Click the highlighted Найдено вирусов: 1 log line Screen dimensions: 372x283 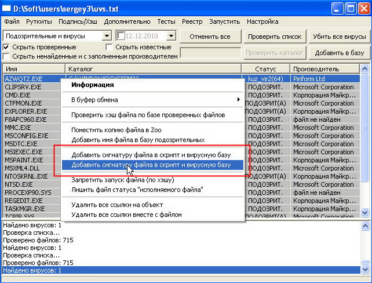181,270
